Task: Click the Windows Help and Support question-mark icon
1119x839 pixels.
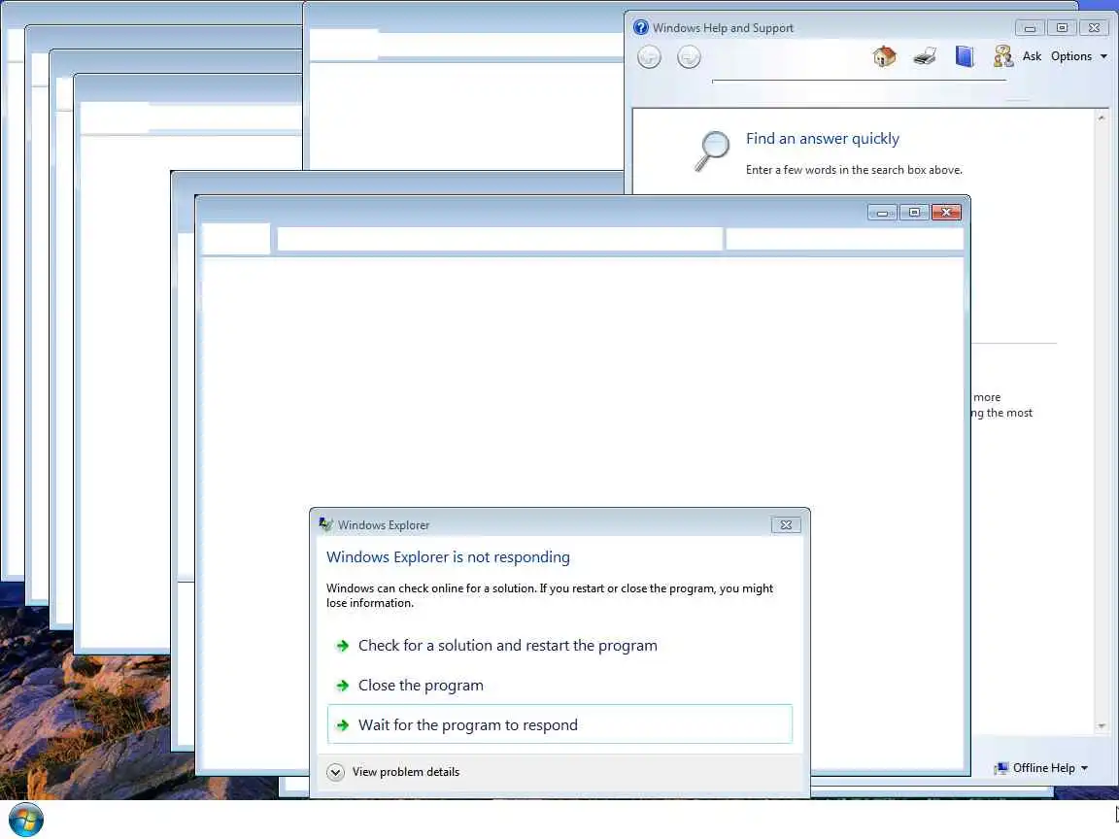Action: [640, 27]
